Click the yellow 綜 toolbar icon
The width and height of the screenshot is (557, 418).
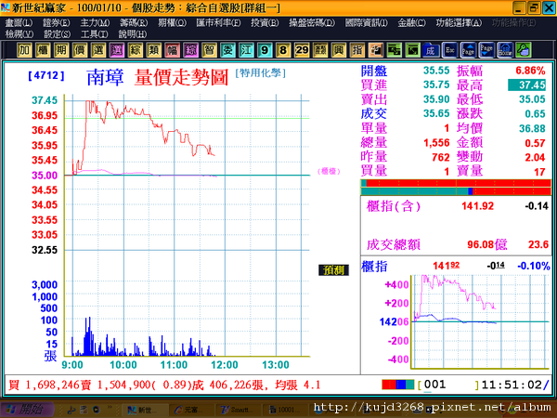135,50
